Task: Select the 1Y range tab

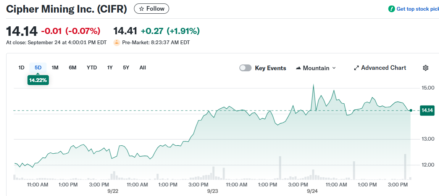Action: pos(110,67)
